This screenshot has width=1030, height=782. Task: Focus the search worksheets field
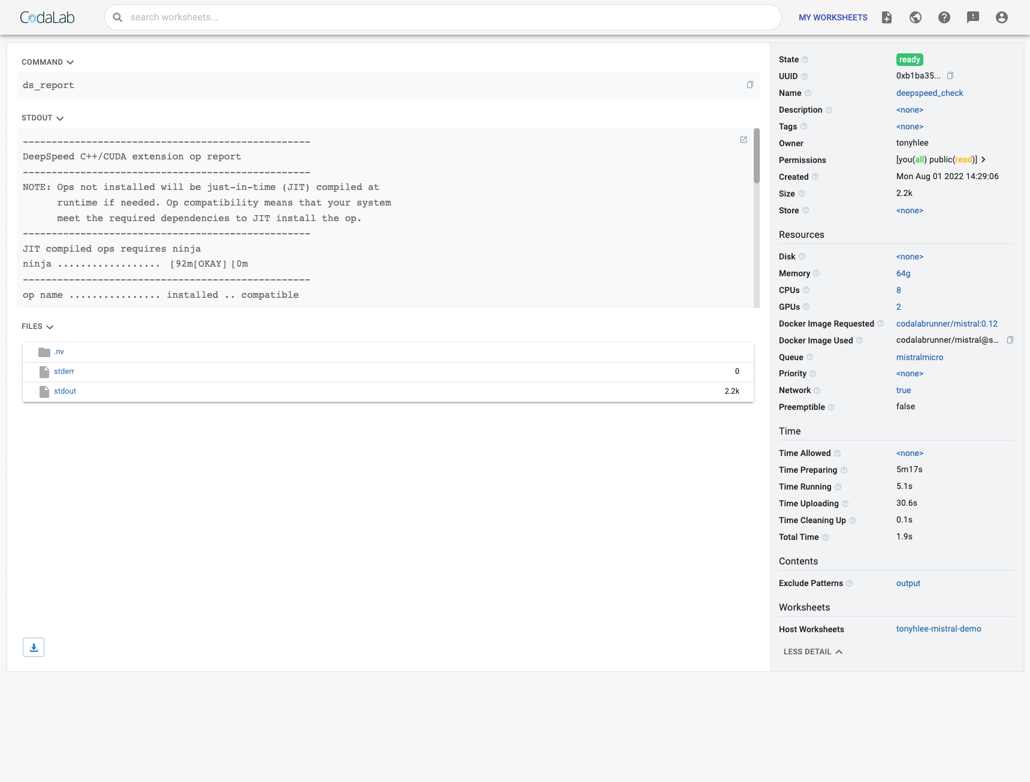[443, 17]
